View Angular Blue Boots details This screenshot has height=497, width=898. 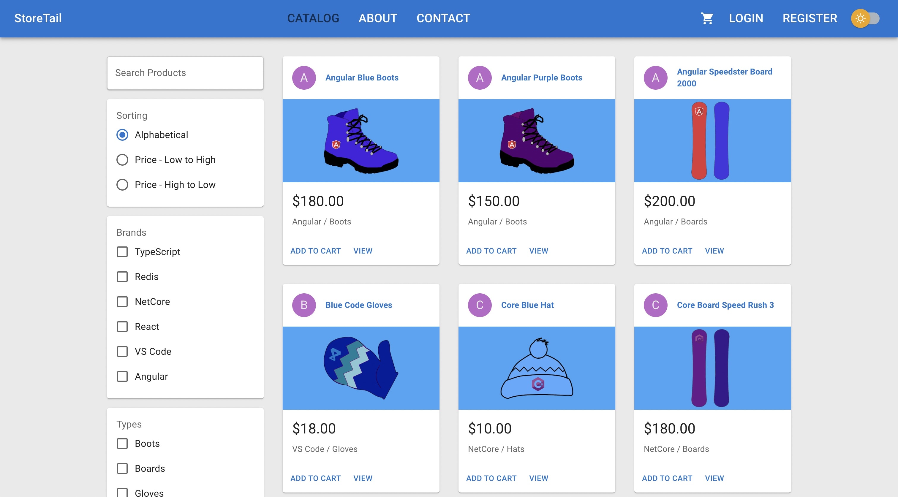(x=363, y=251)
